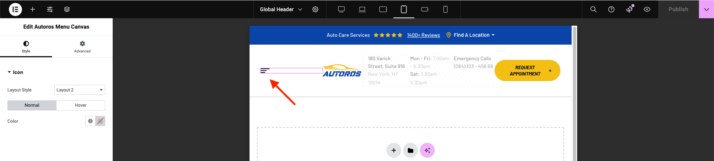Viewport: 714px width, 161px height.
Task: Toggle preview changes eye icon
Action: coord(647,9)
